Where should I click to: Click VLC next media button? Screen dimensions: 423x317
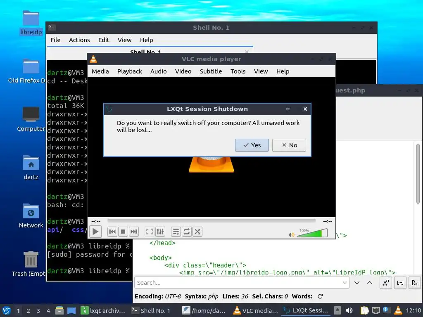point(134,232)
